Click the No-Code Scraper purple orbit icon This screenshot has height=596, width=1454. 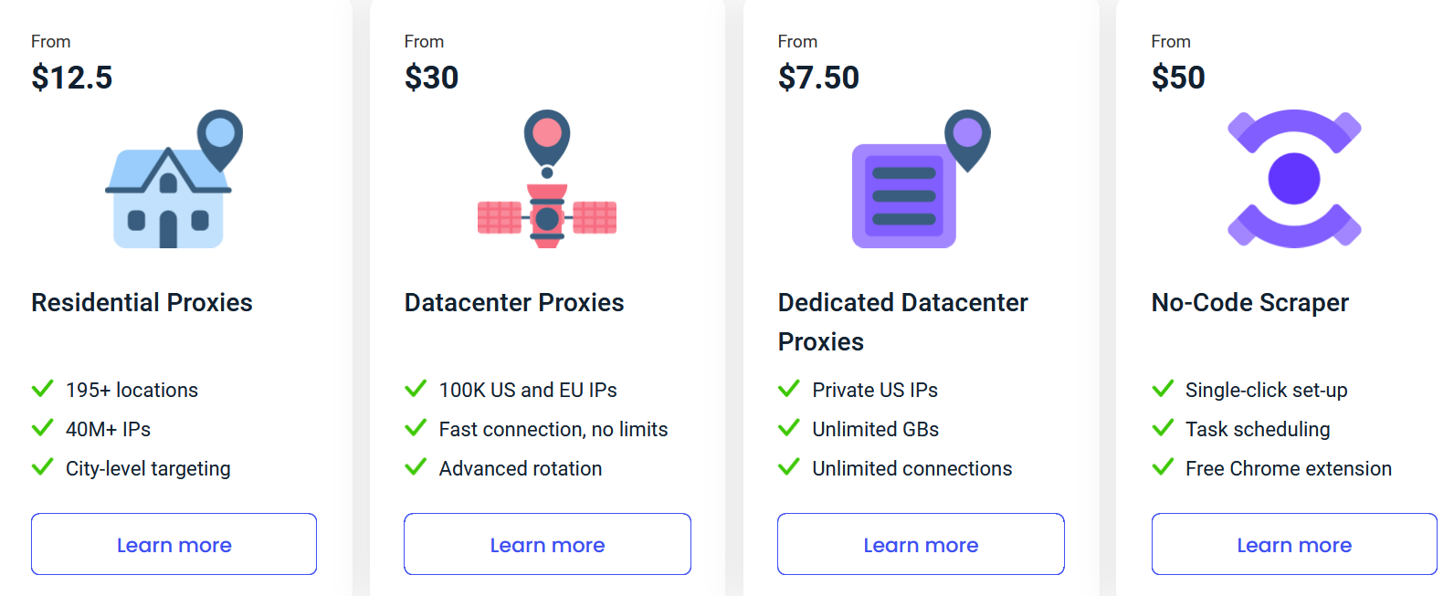pos(1294,179)
